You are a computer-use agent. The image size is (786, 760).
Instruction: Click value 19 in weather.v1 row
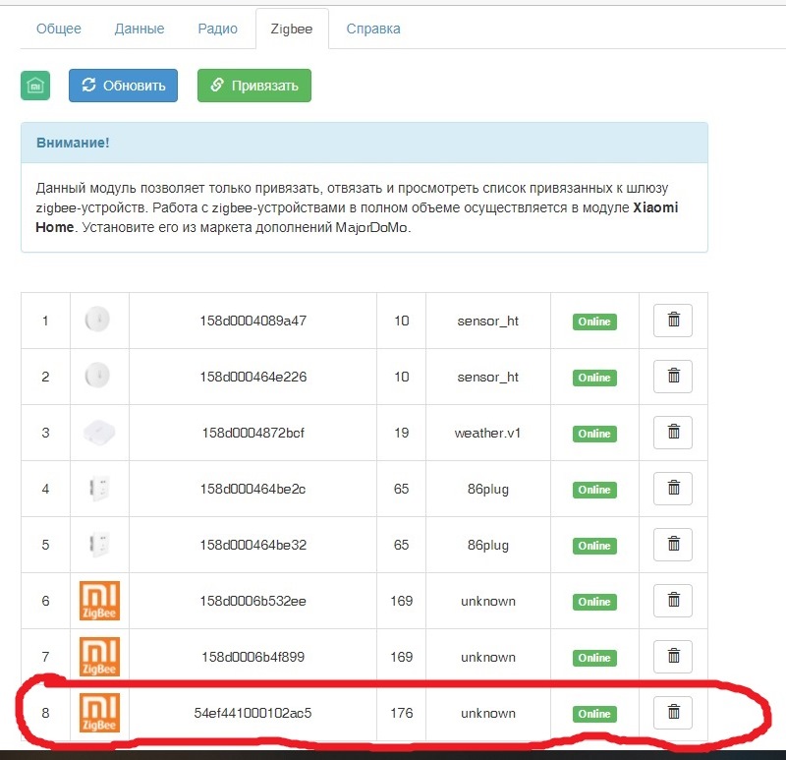point(402,433)
